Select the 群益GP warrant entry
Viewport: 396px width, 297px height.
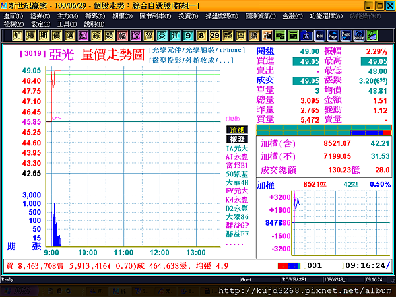coord(237,225)
